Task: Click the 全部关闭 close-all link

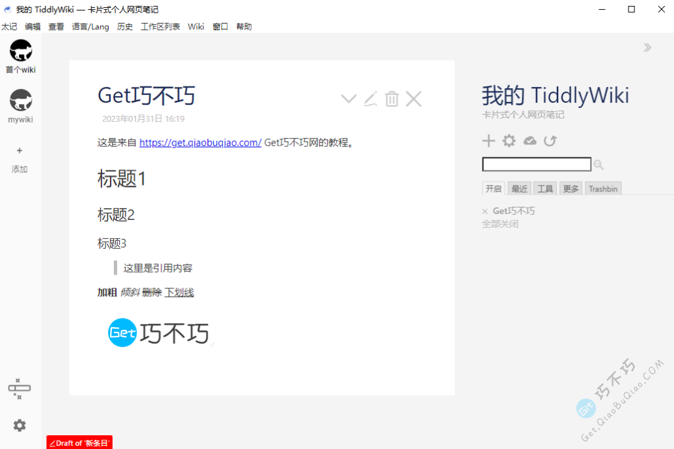Action: [x=500, y=224]
